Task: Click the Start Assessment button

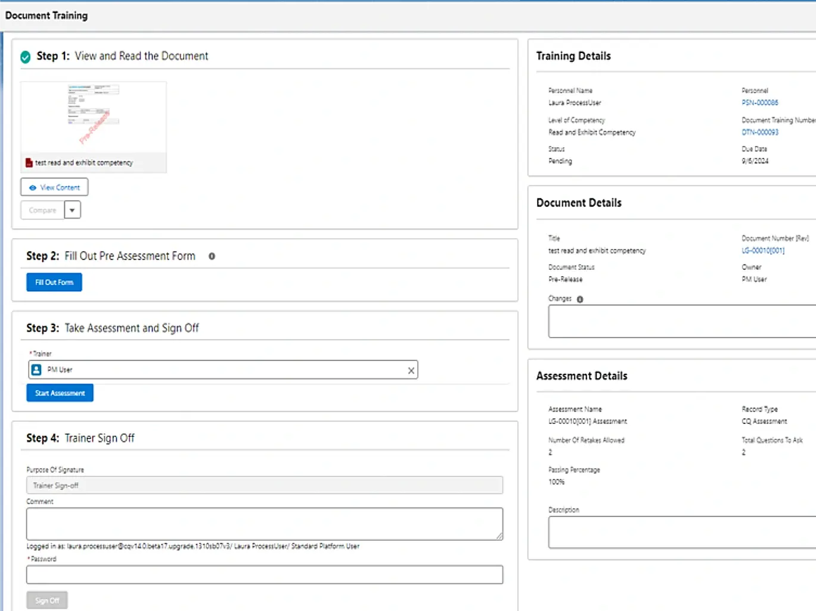Action: (x=60, y=393)
